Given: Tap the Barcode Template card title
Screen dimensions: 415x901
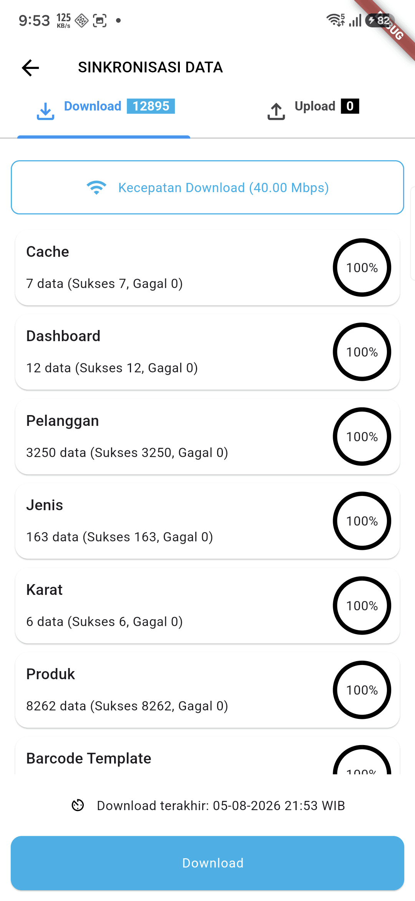Looking at the screenshot, I should click(89, 759).
